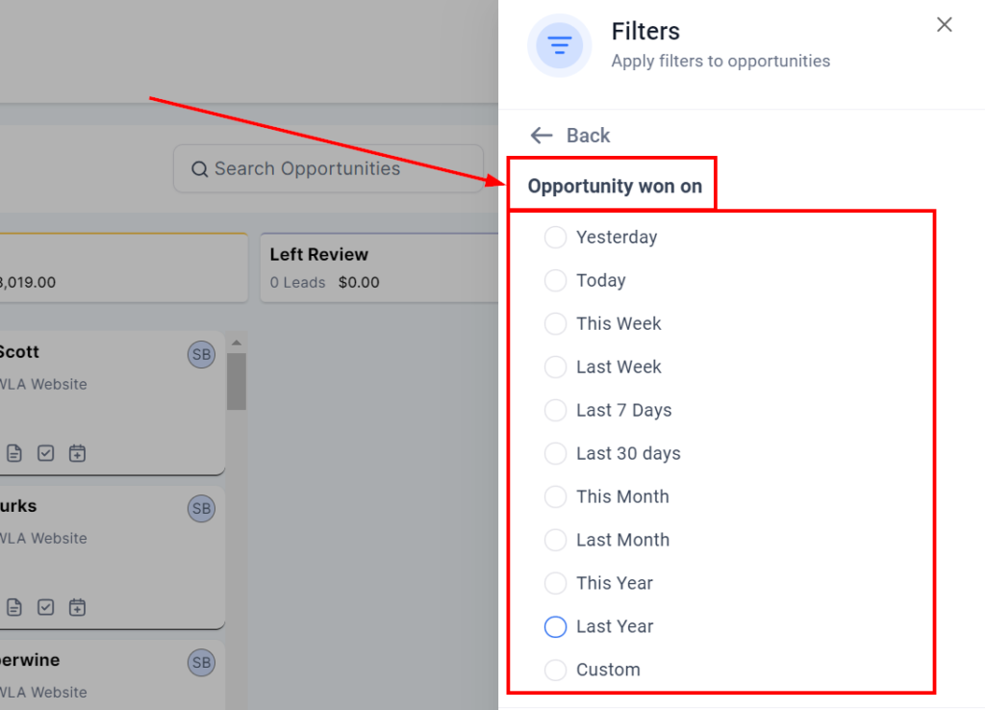The height and width of the screenshot is (710, 985).
Task: Click the Search Opportunities input field
Action: point(328,169)
